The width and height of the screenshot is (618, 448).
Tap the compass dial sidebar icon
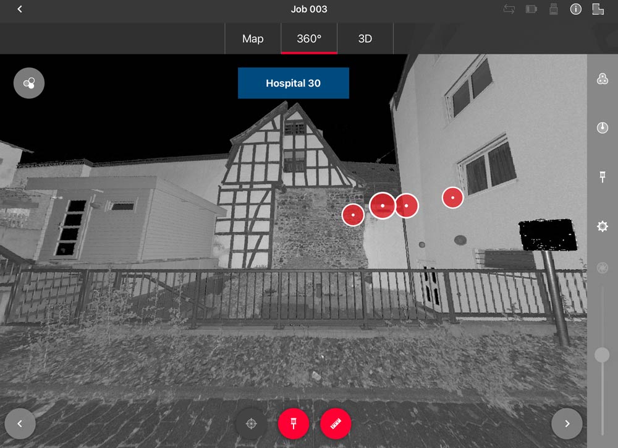tap(602, 127)
